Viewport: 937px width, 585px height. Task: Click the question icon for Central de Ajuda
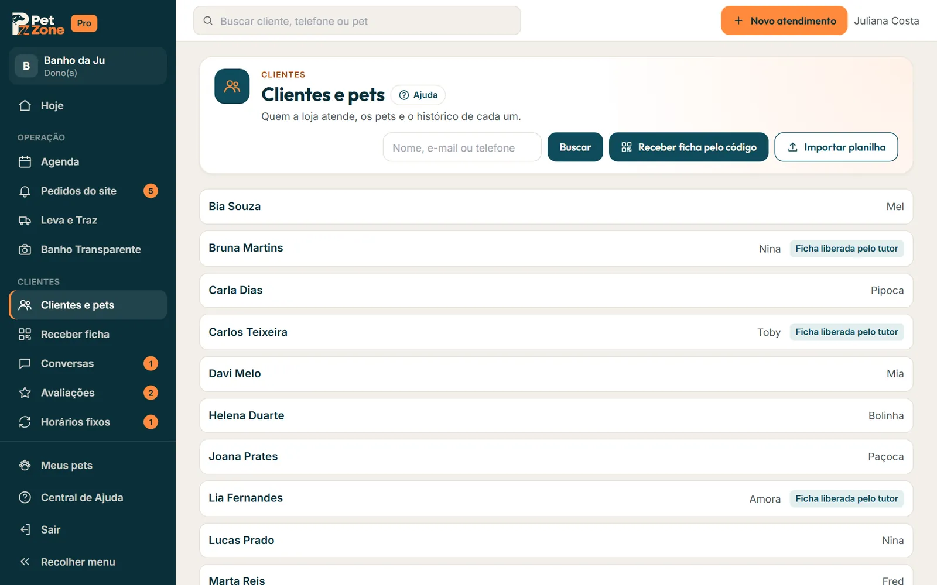tap(25, 498)
